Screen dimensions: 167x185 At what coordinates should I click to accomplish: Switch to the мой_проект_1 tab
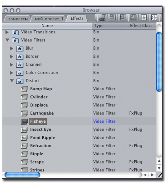point(49,19)
